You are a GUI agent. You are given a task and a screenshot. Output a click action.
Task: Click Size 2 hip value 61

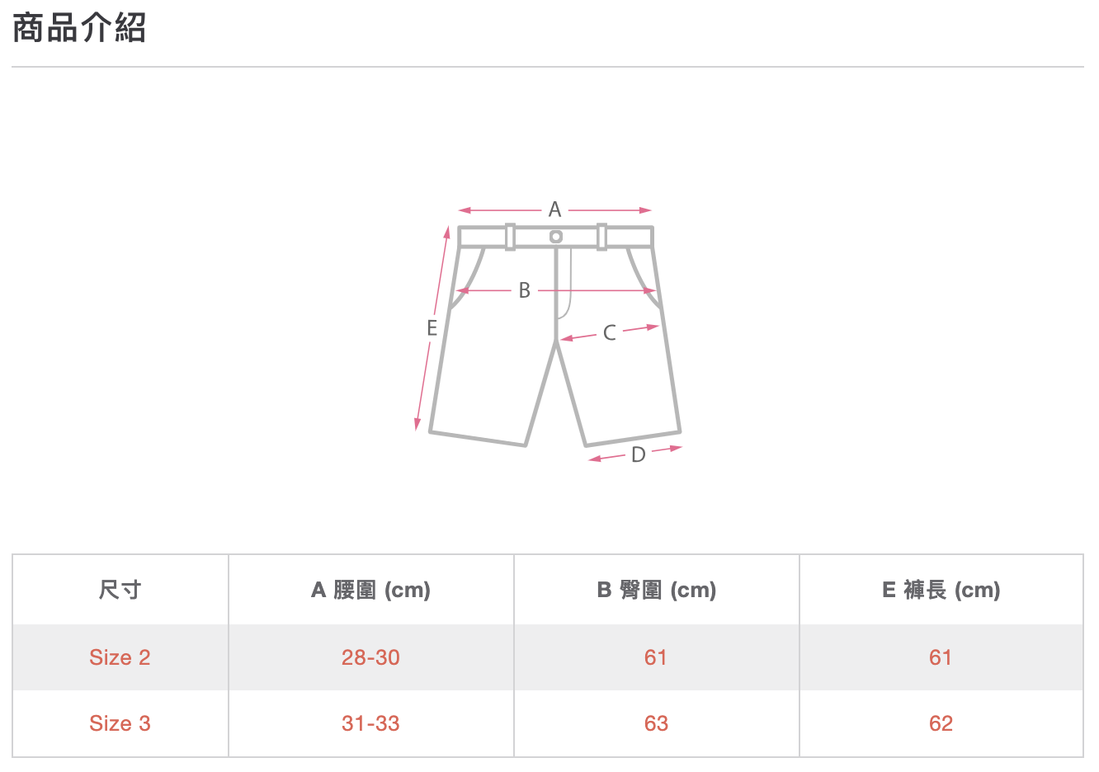point(656,657)
